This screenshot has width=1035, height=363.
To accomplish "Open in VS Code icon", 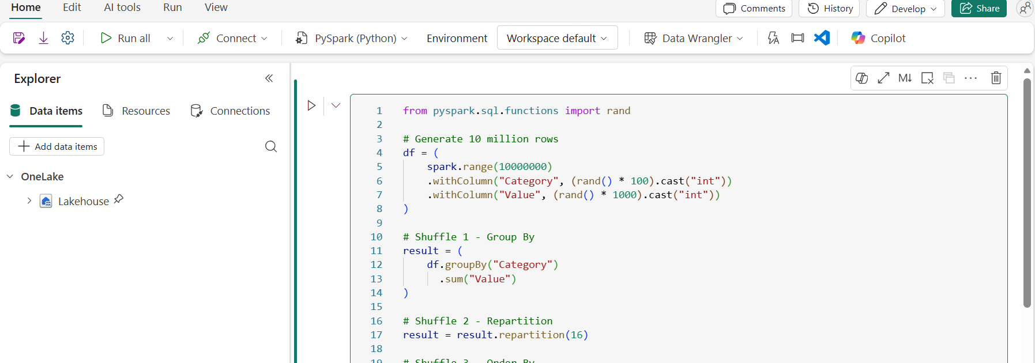I will (x=822, y=38).
